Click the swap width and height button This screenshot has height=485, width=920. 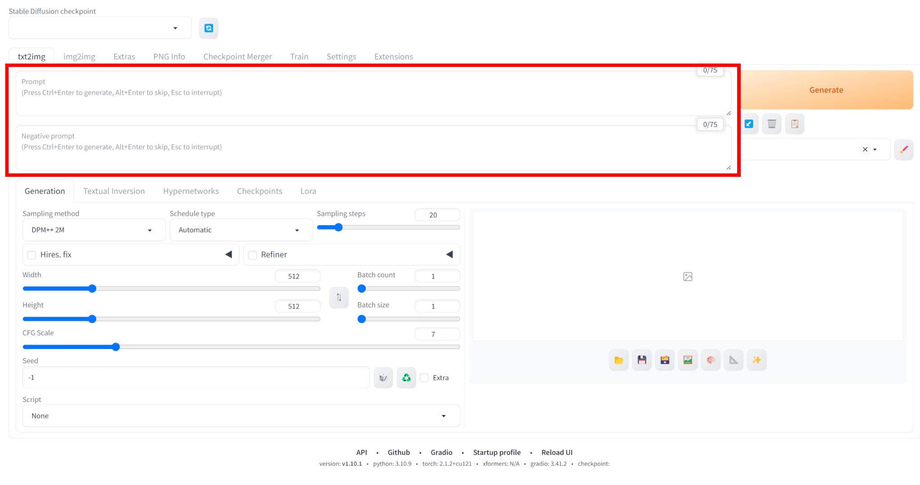point(339,297)
